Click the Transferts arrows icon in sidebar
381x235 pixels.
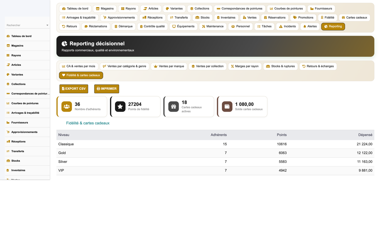click(8, 151)
